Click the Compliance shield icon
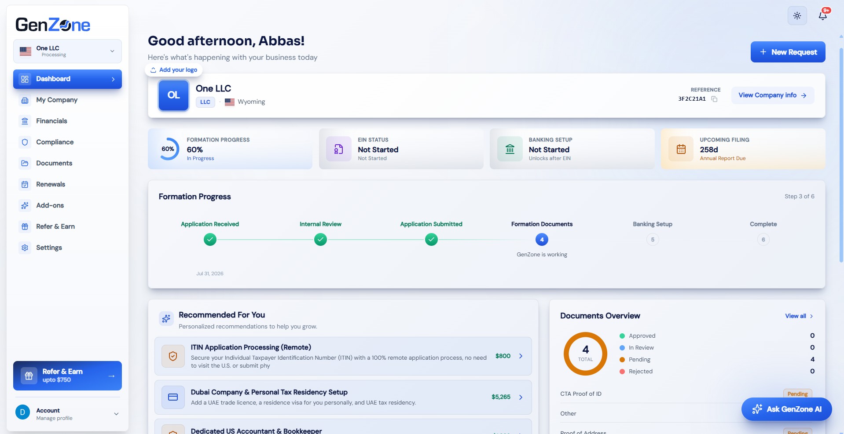 (x=25, y=142)
